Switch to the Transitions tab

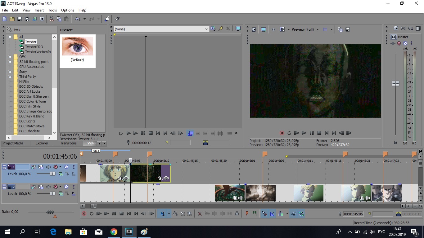pos(68,143)
